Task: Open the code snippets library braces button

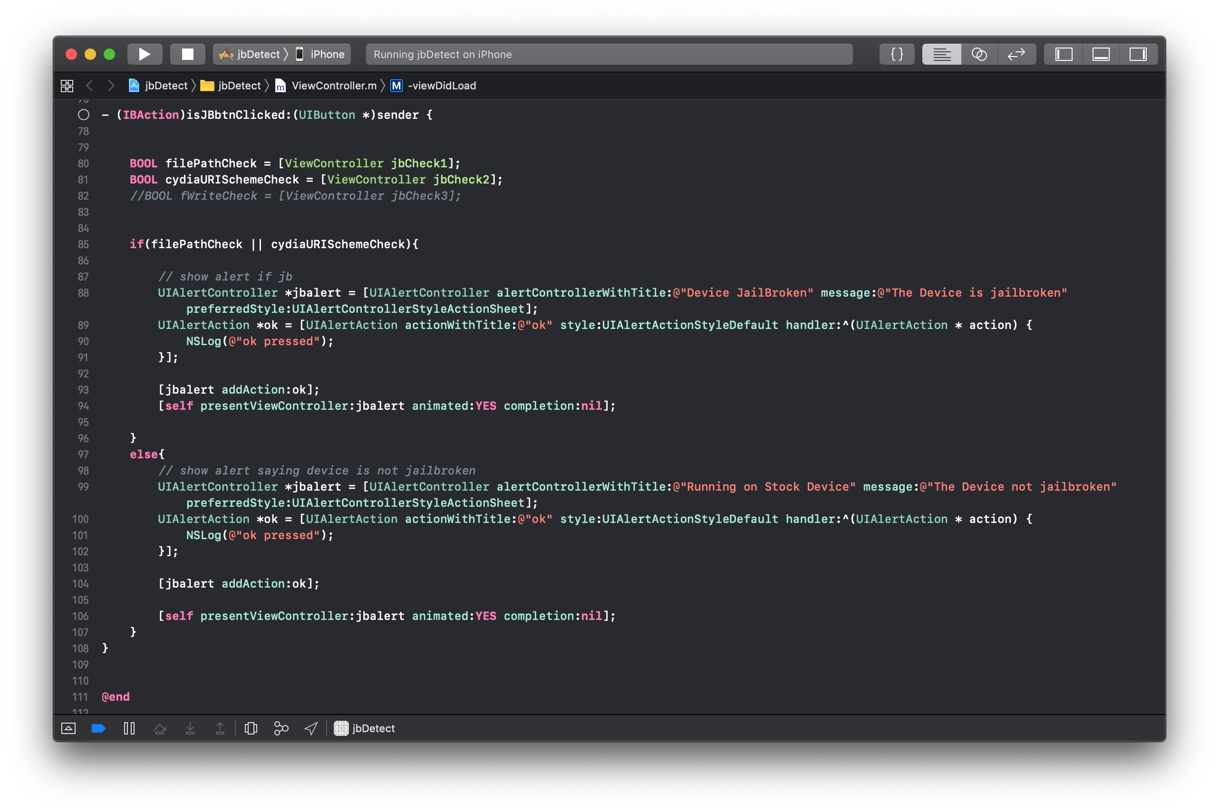Action: 896,54
